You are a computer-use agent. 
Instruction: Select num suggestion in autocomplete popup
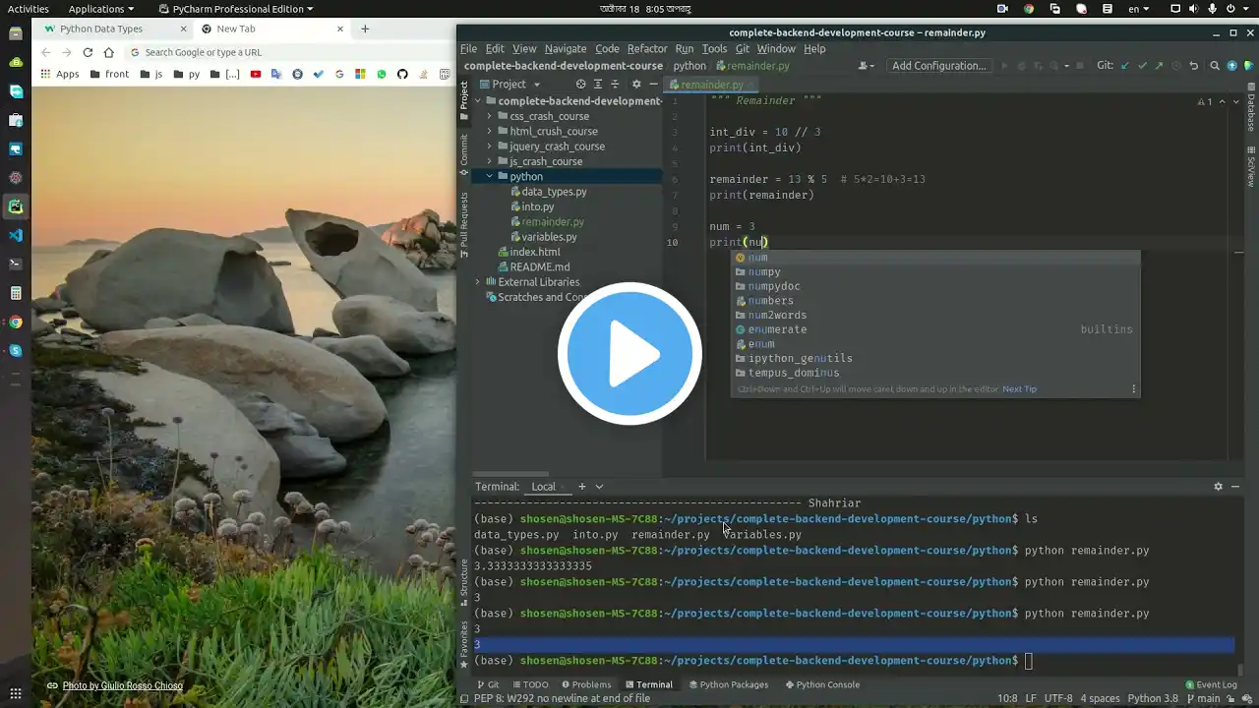click(x=757, y=258)
